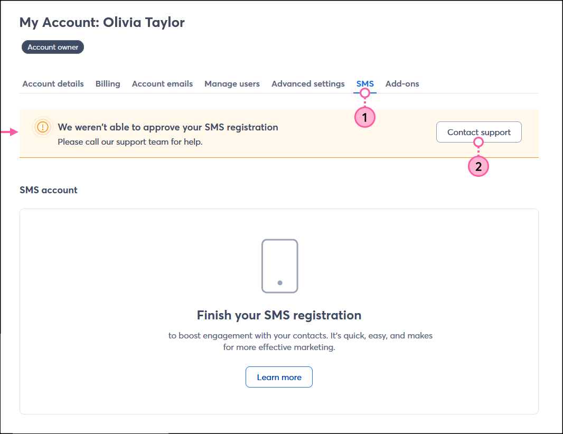
Task: Click the Account owner badge
Action: [x=53, y=47]
